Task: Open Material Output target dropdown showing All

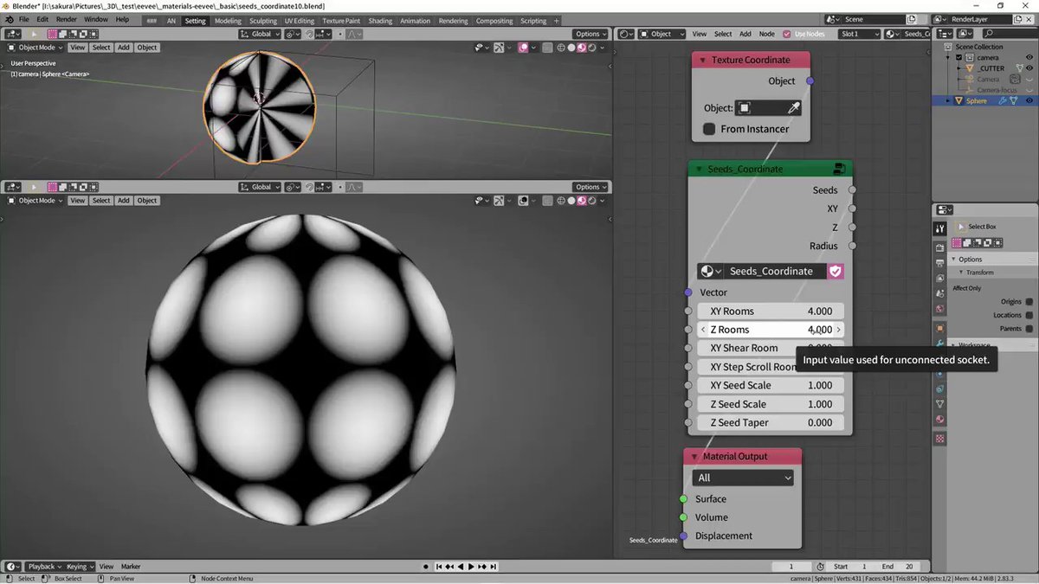Action: [743, 478]
